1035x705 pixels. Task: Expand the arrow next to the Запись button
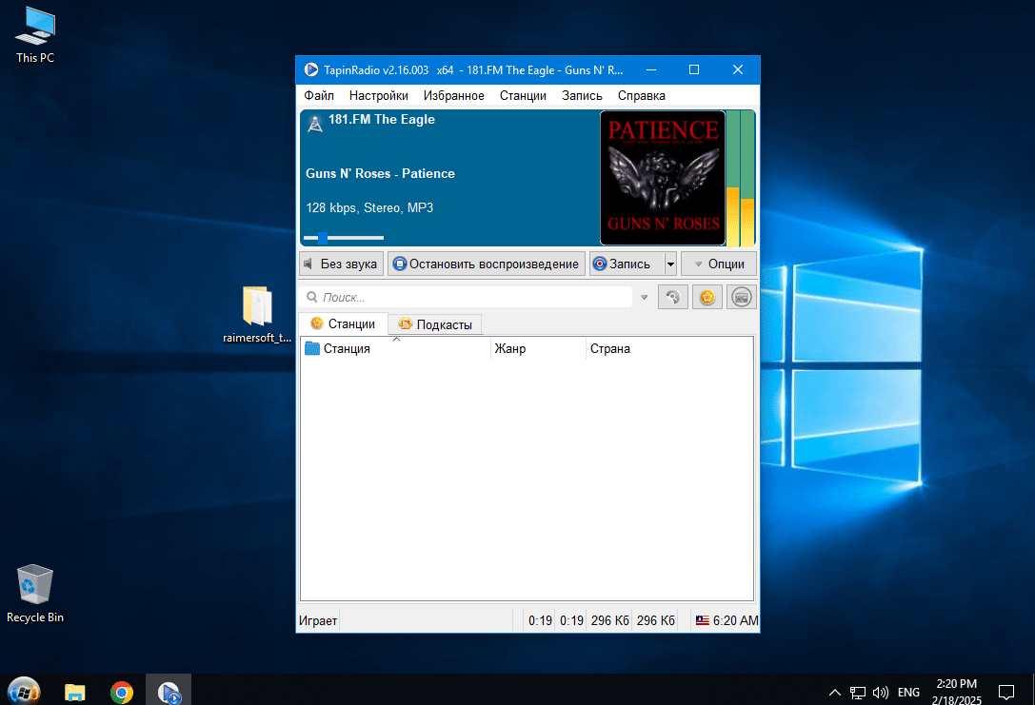670,264
